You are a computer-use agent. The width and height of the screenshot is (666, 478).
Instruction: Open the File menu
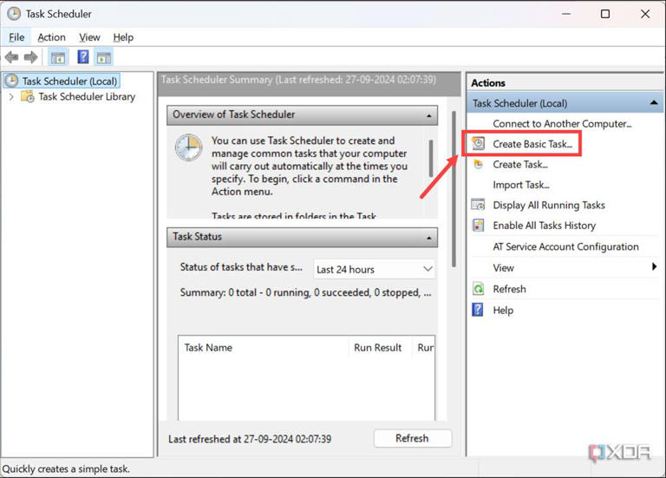(x=16, y=37)
